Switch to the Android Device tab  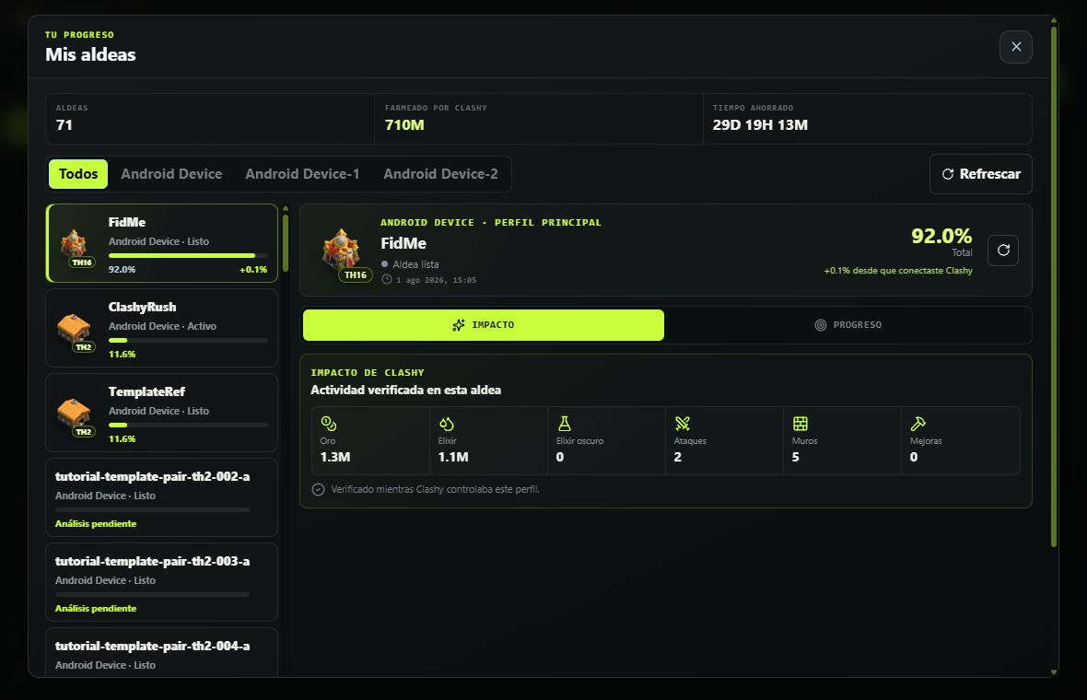pos(171,174)
